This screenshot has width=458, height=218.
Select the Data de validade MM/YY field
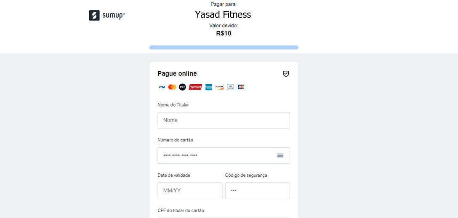190,191
